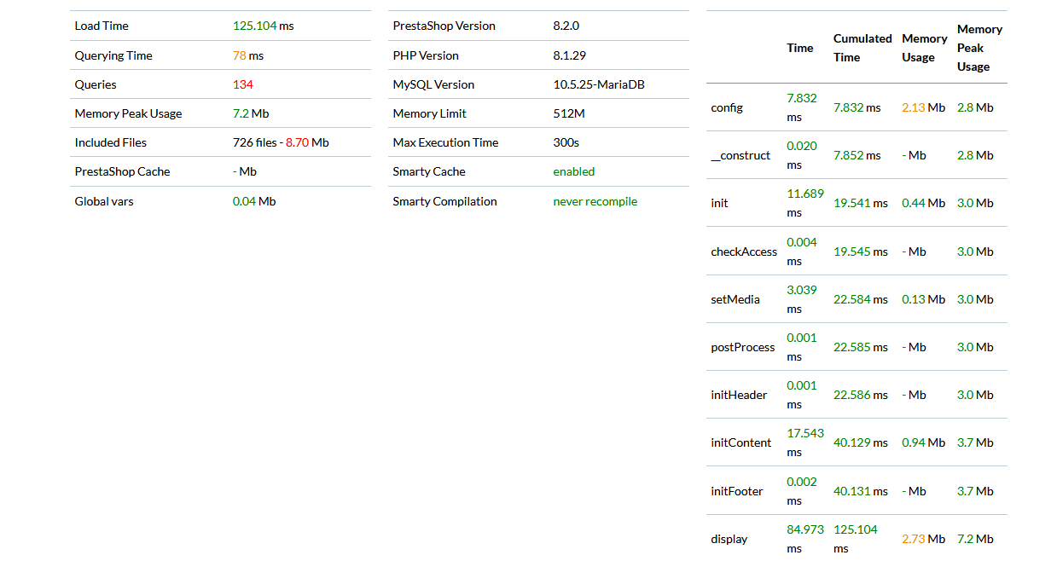Select the never recompile Smarty Compilation value

tap(595, 201)
